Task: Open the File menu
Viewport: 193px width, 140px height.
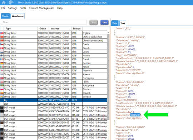Action: pyautogui.click(x=3, y=8)
